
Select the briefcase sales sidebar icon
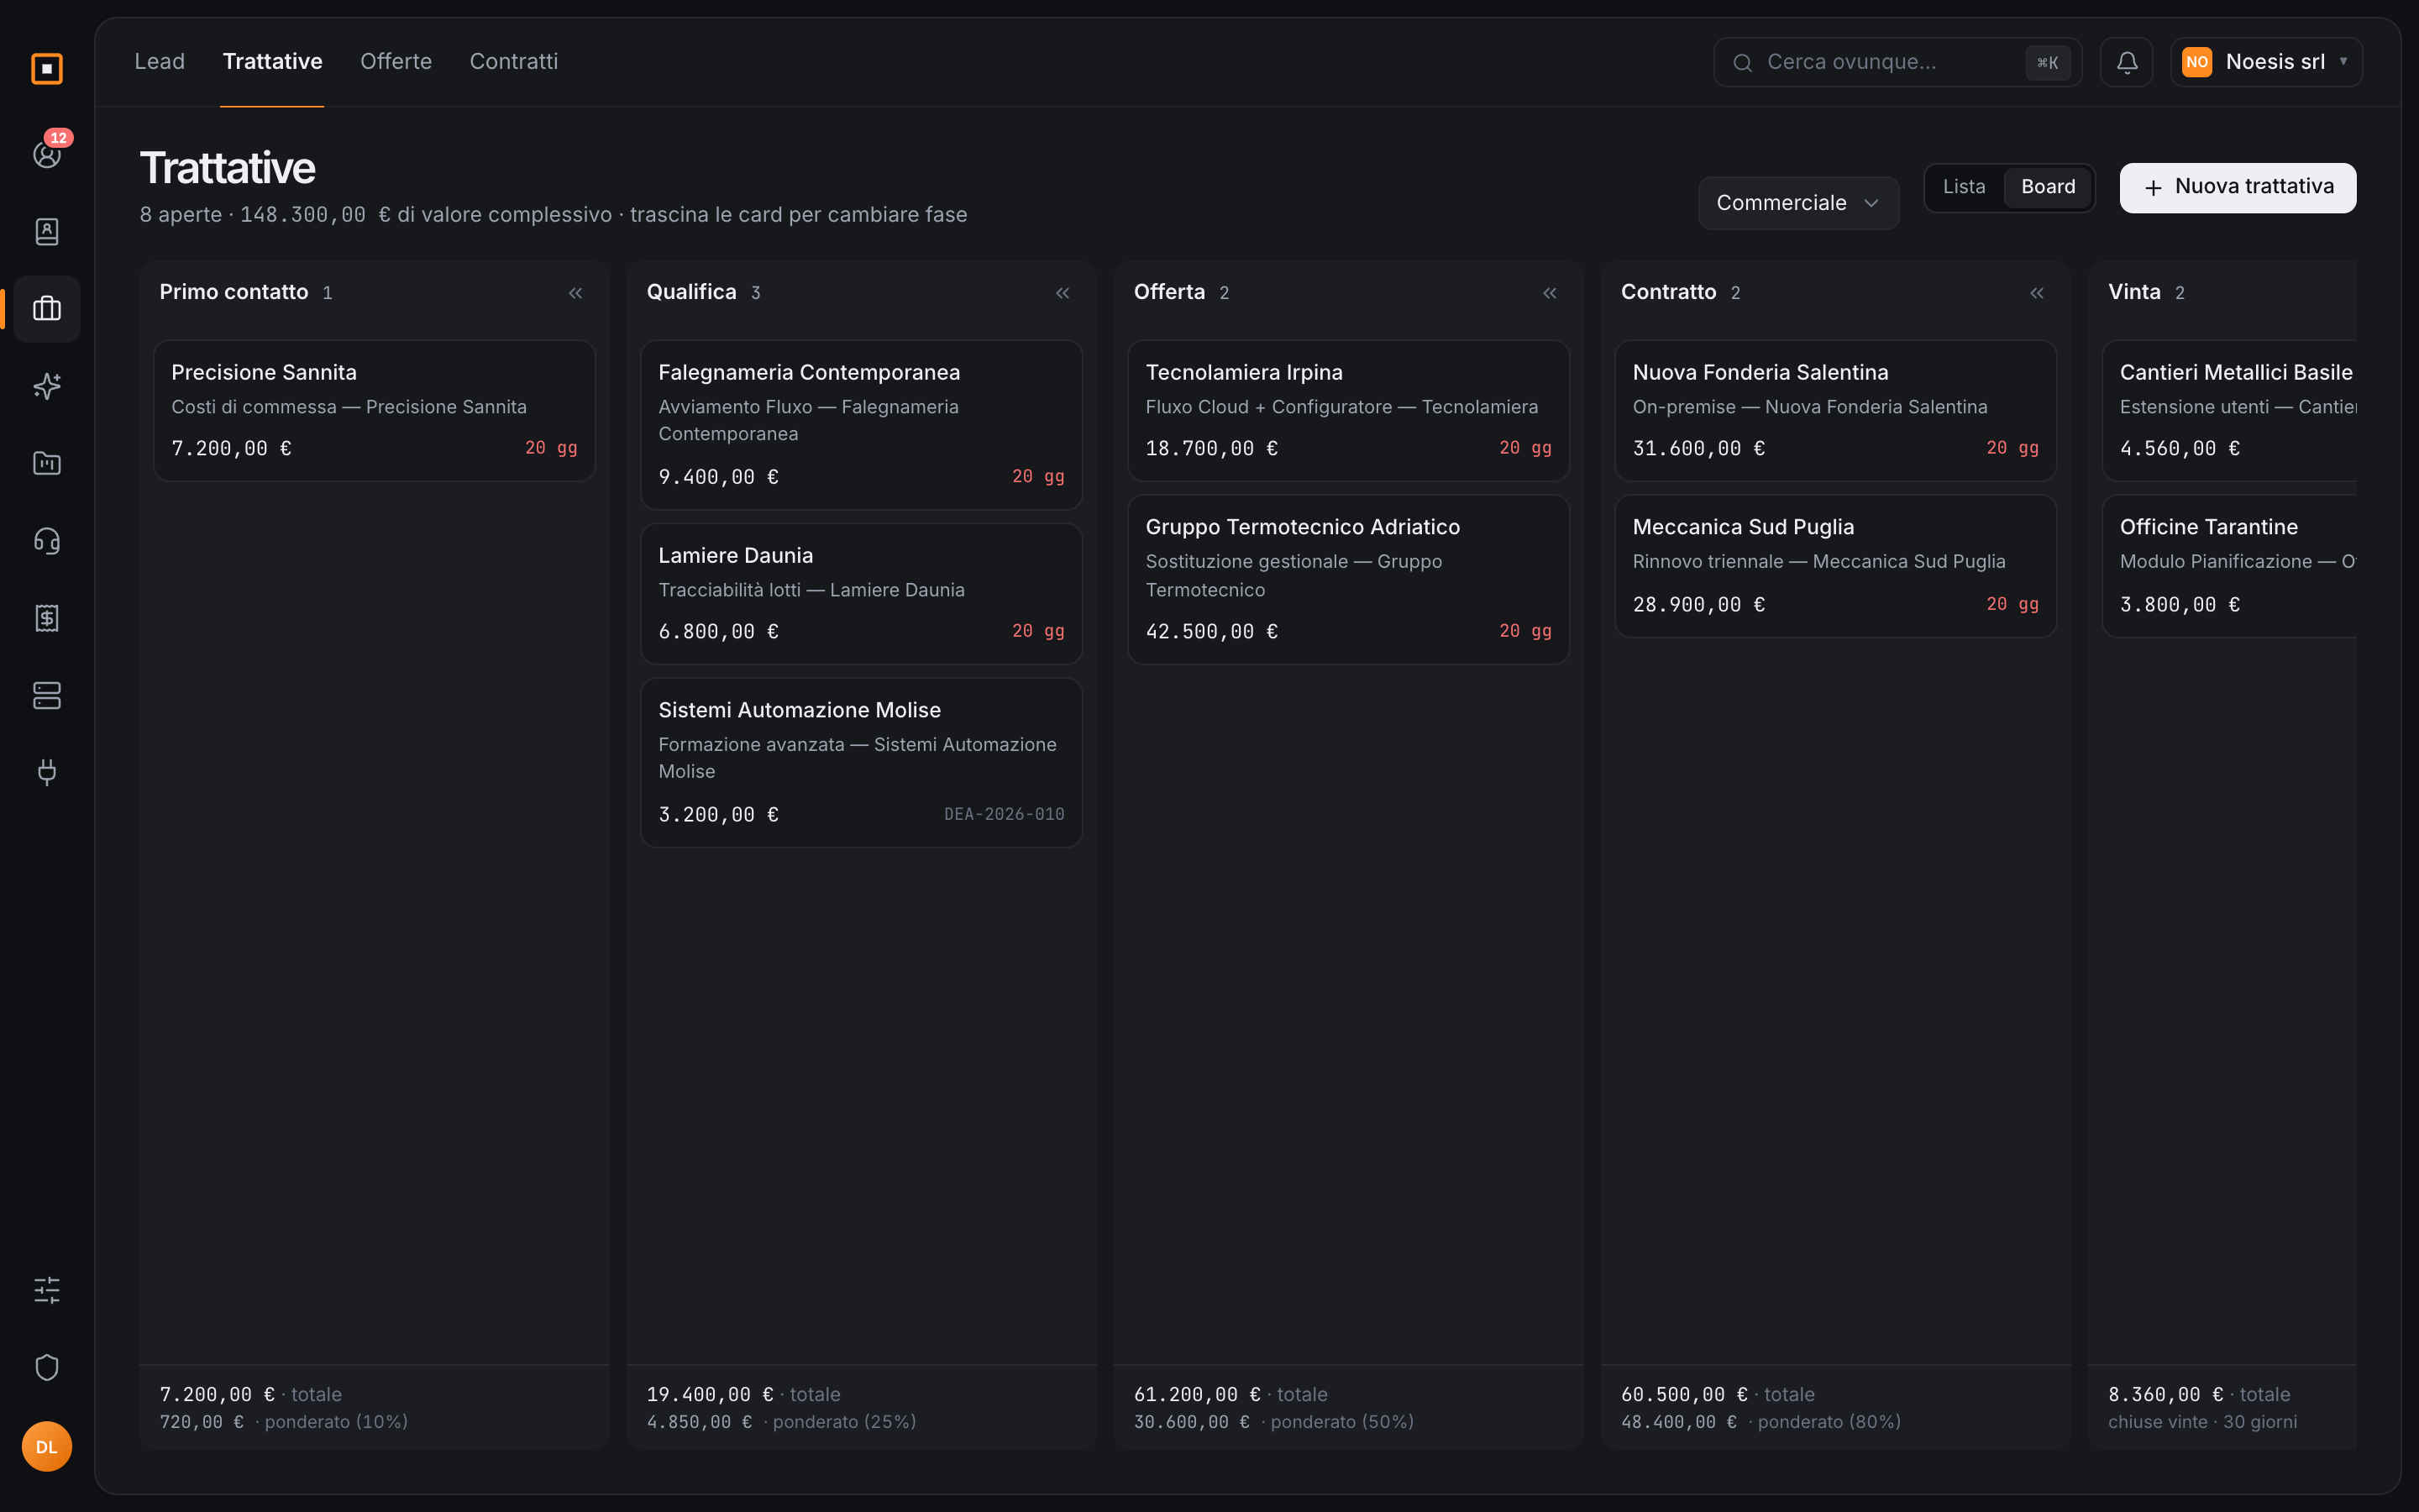(x=47, y=309)
